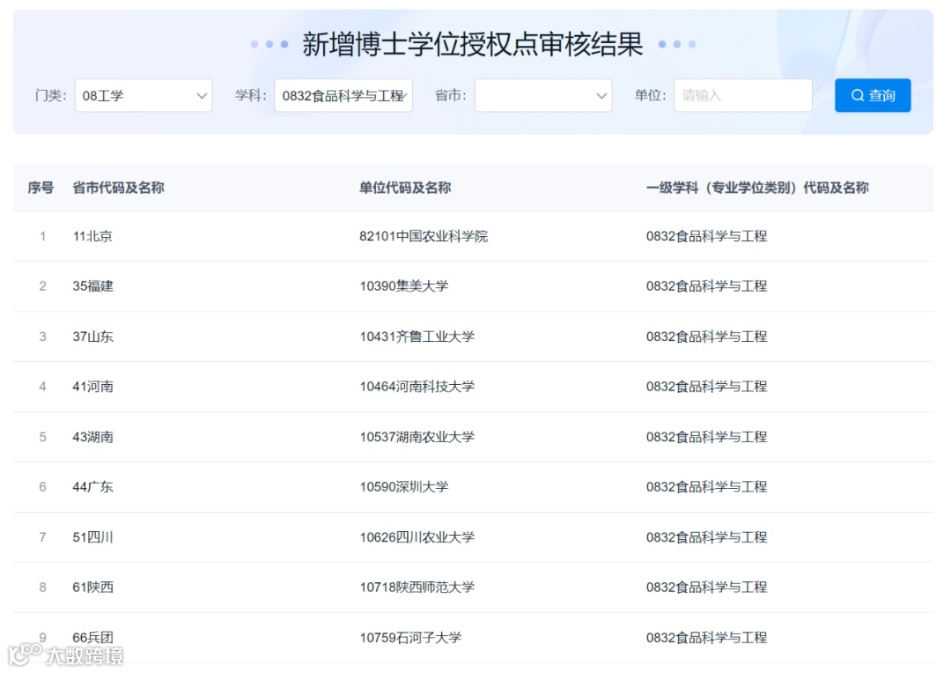Expand the empty 省市 dropdown
This screenshot has width=951, height=673.
click(542, 95)
